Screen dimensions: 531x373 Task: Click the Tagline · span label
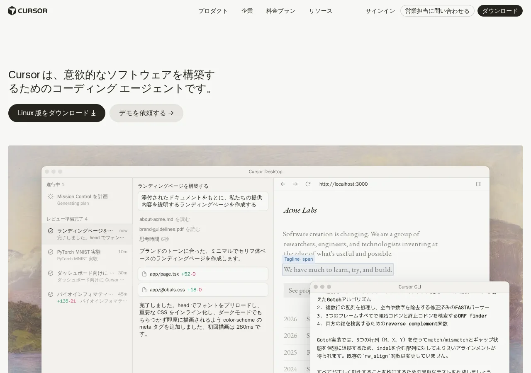click(x=299, y=259)
